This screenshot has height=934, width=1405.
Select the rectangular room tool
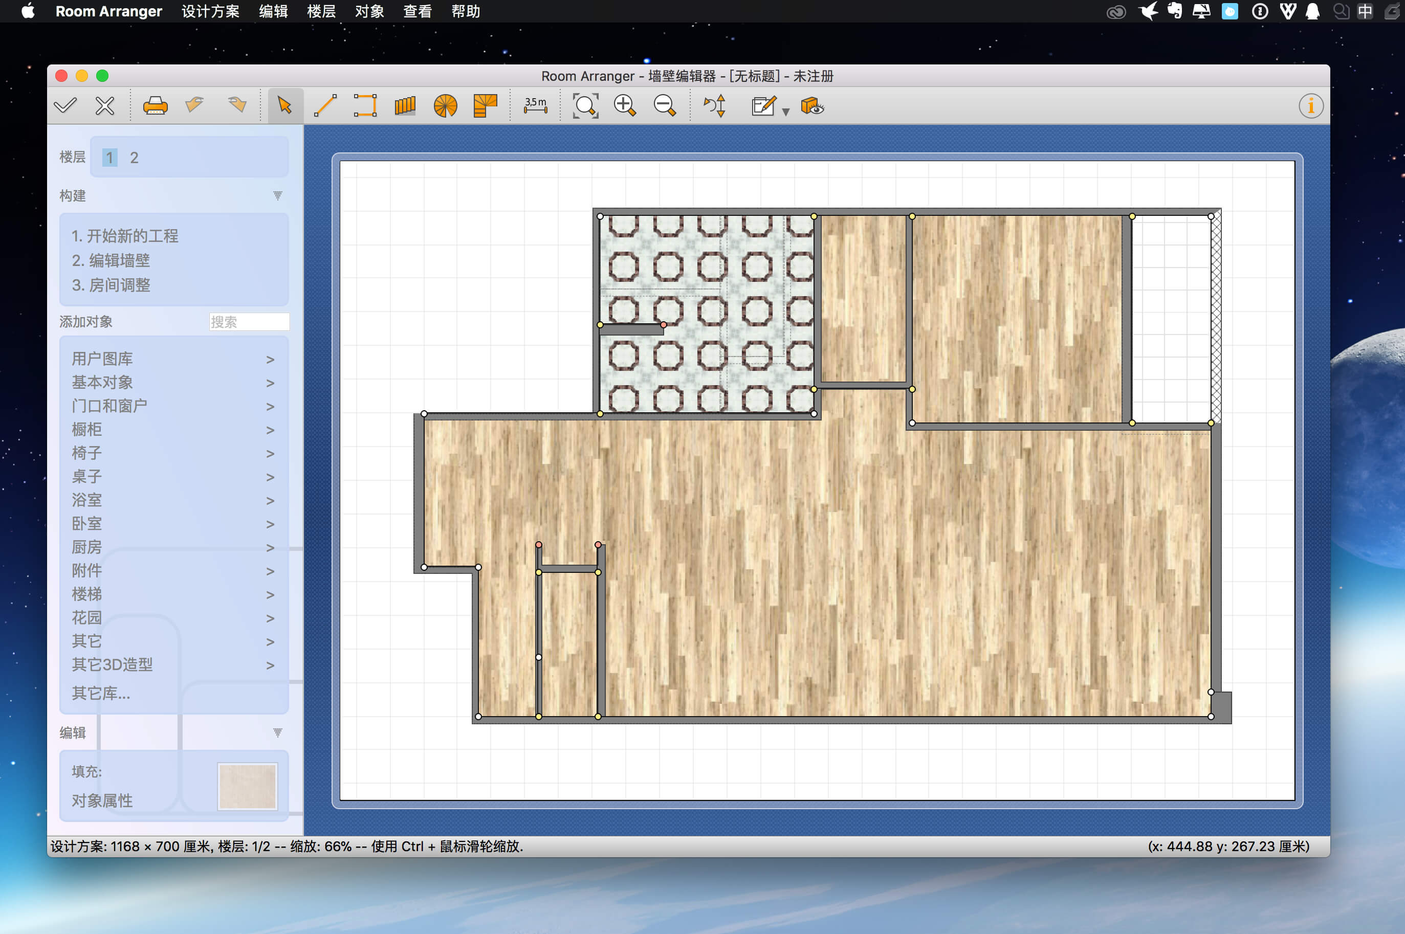point(365,106)
